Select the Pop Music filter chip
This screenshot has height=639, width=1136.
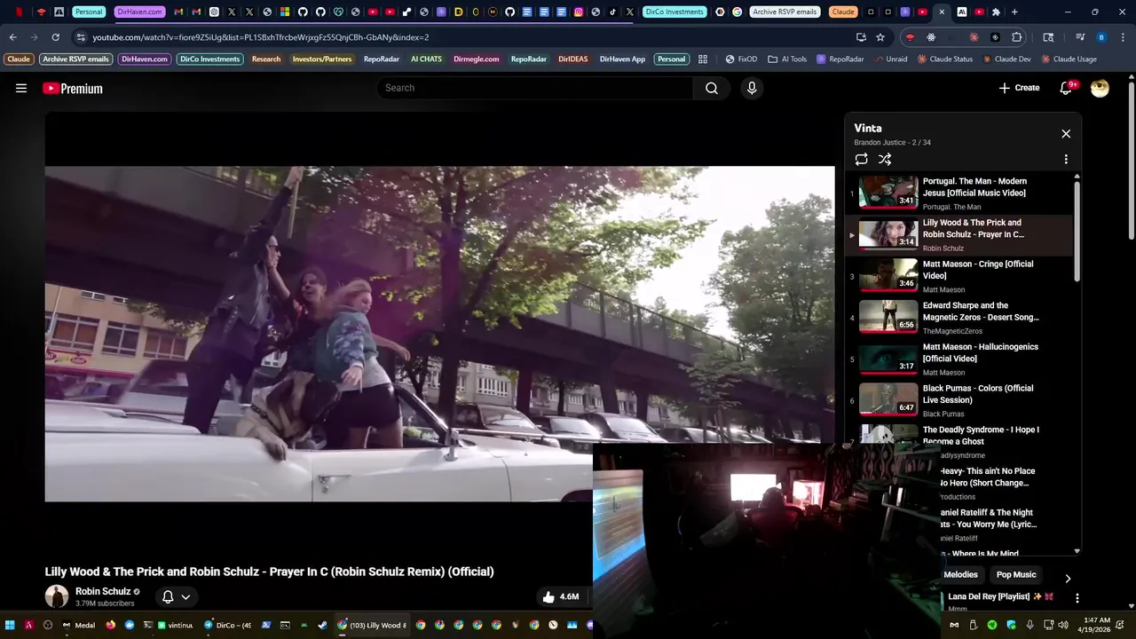(1016, 574)
